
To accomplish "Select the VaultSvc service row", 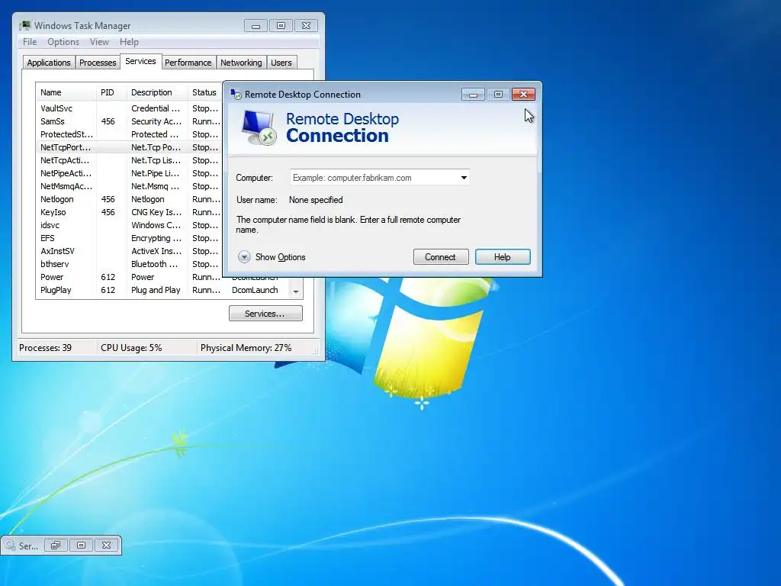I will (x=130, y=108).
